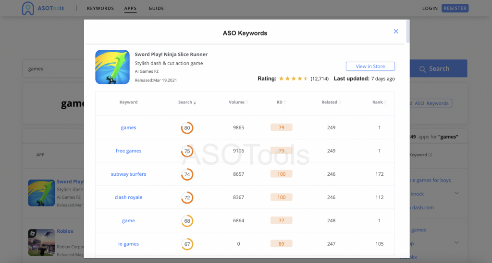The image size is (492, 263).
Task: Open the 'io games' keyword link
Action: pyautogui.click(x=128, y=244)
